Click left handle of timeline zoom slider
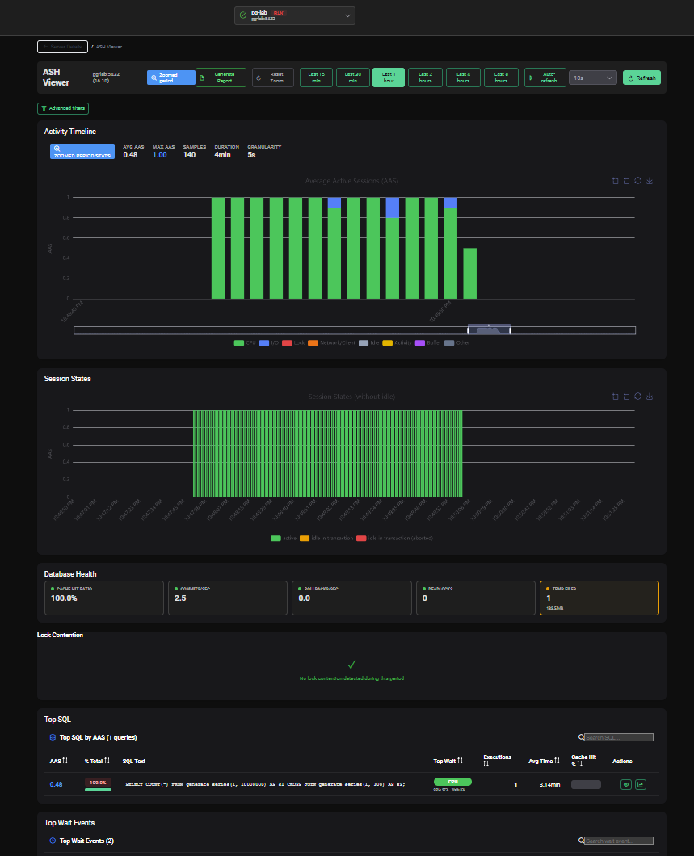 tap(468, 329)
